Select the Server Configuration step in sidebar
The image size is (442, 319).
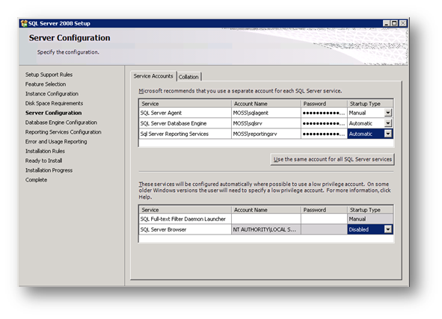[x=53, y=113]
